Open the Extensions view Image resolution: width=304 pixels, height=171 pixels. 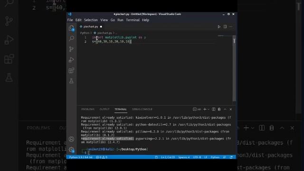(71, 70)
